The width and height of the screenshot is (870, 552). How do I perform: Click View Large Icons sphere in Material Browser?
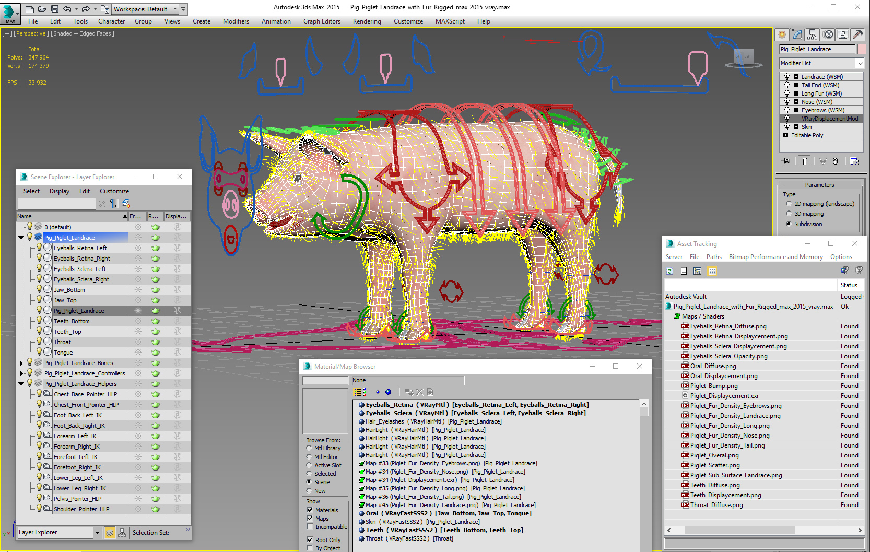click(x=388, y=392)
